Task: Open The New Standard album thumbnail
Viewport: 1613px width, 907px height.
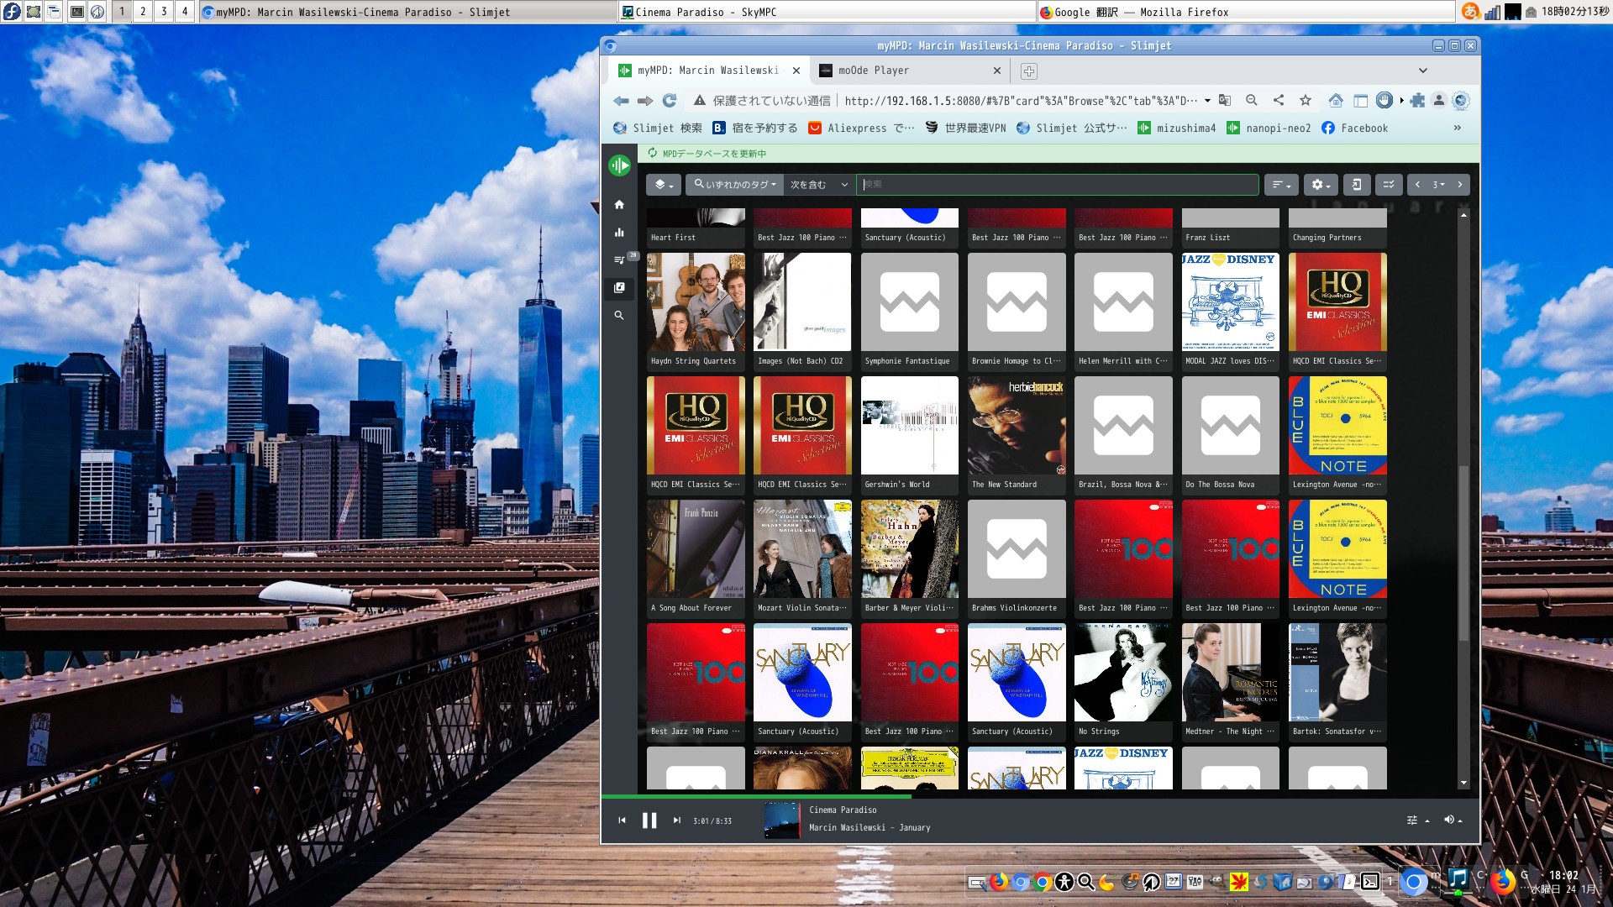Action: tap(1016, 426)
